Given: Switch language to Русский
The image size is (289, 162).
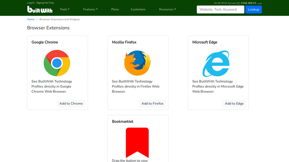Looking at the screenshot, I should coord(232,3).
